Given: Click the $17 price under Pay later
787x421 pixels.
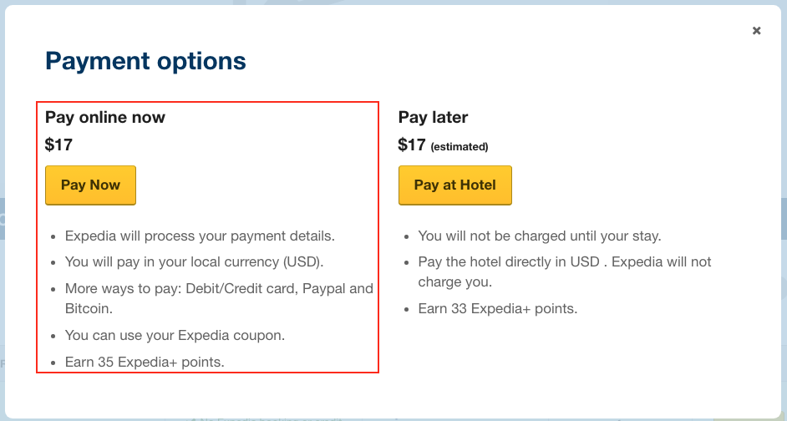Looking at the screenshot, I should 412,145.
